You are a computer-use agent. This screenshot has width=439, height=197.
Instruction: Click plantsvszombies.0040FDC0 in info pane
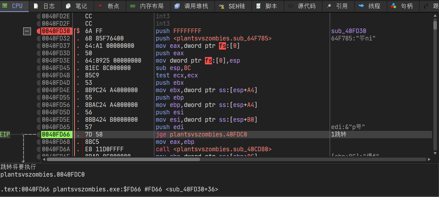point(43,174)
